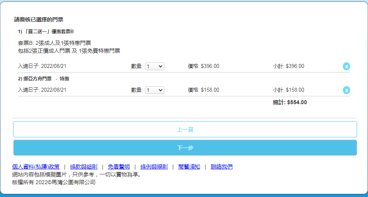The height and width of the screenshot is (197, 368).
Task: Select the 版權所有 2022©馬灣公園有限公司 text
Action: click(54, 182)
